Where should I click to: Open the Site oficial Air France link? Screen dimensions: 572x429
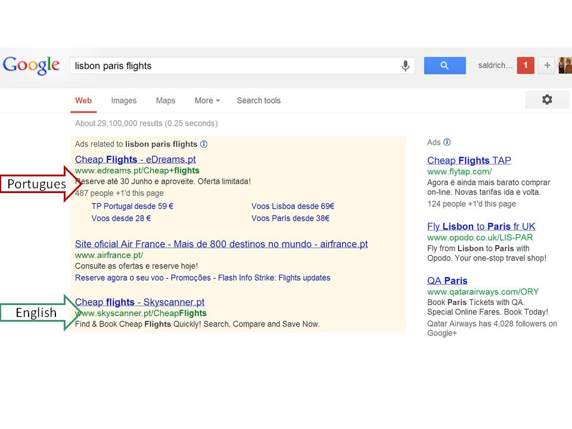221,244
